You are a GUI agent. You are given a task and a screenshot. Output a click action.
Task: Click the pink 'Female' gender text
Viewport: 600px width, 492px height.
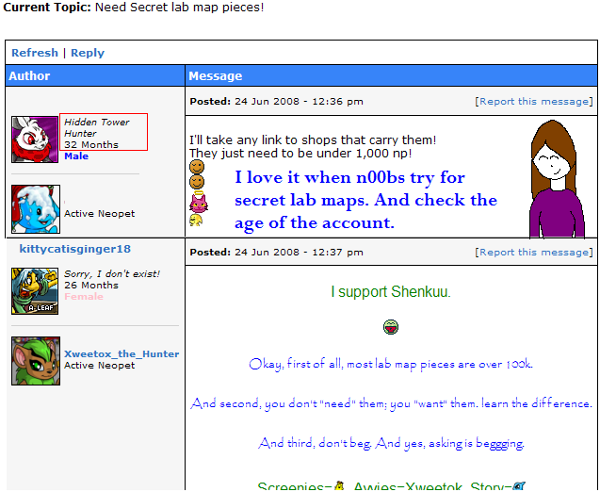pyautogui.click(x=84, y=296)
